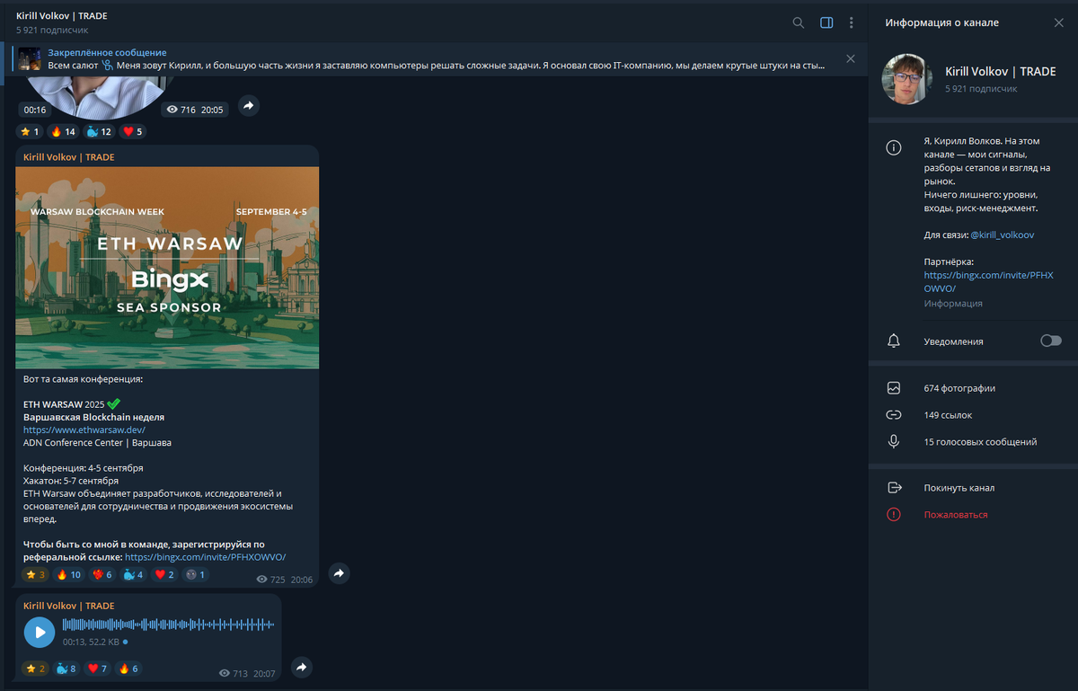Open the @kirill_volkoov contact link

pyautogui.click(x=1003, y=235)
